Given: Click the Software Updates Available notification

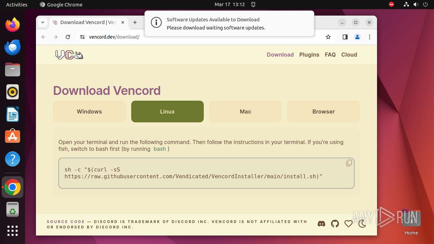Looking at the screenshot, I should pos(229,23).
